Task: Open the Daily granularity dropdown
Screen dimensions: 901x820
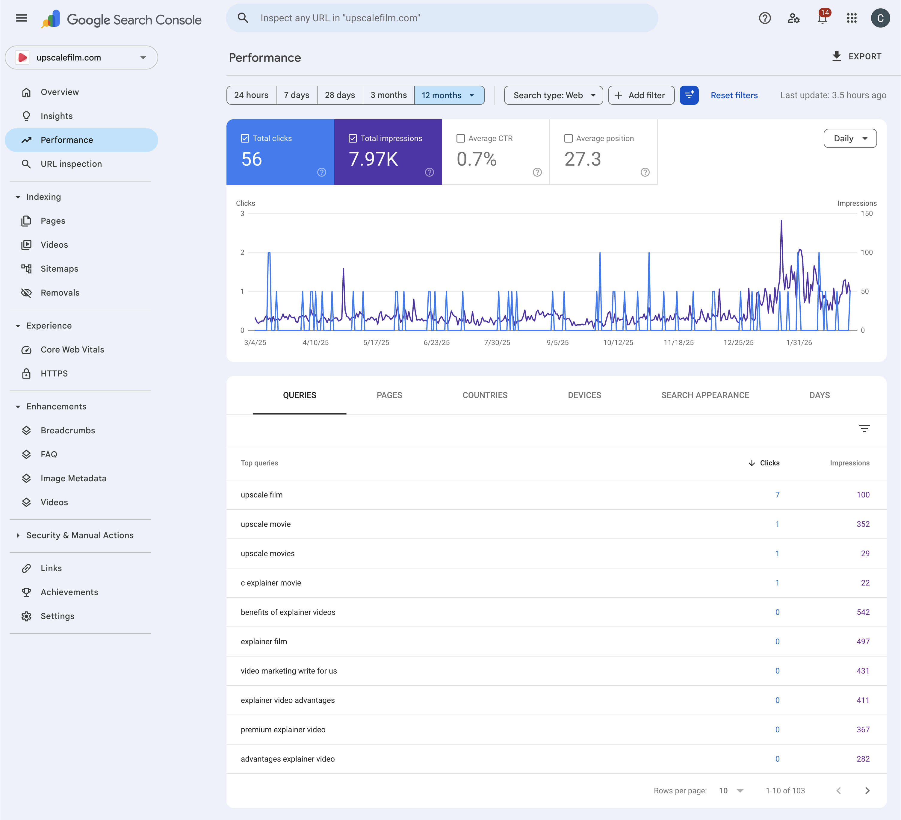Action: click(849, 139)
